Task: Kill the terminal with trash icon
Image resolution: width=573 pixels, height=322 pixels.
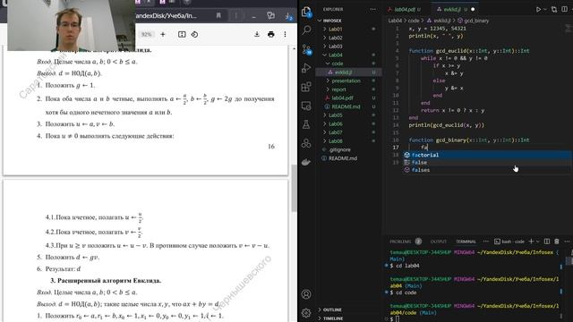Action: (x=557, y=241)
